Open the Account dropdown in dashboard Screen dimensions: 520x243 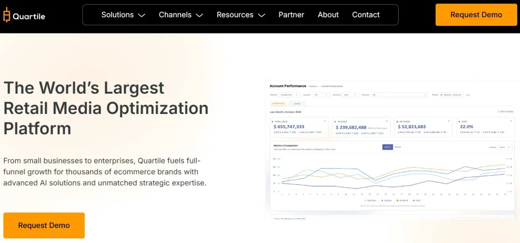point(400,95)
